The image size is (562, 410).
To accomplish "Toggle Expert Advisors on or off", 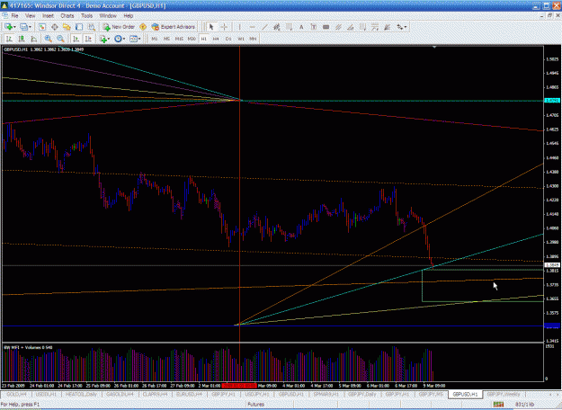I will (174, 27).
